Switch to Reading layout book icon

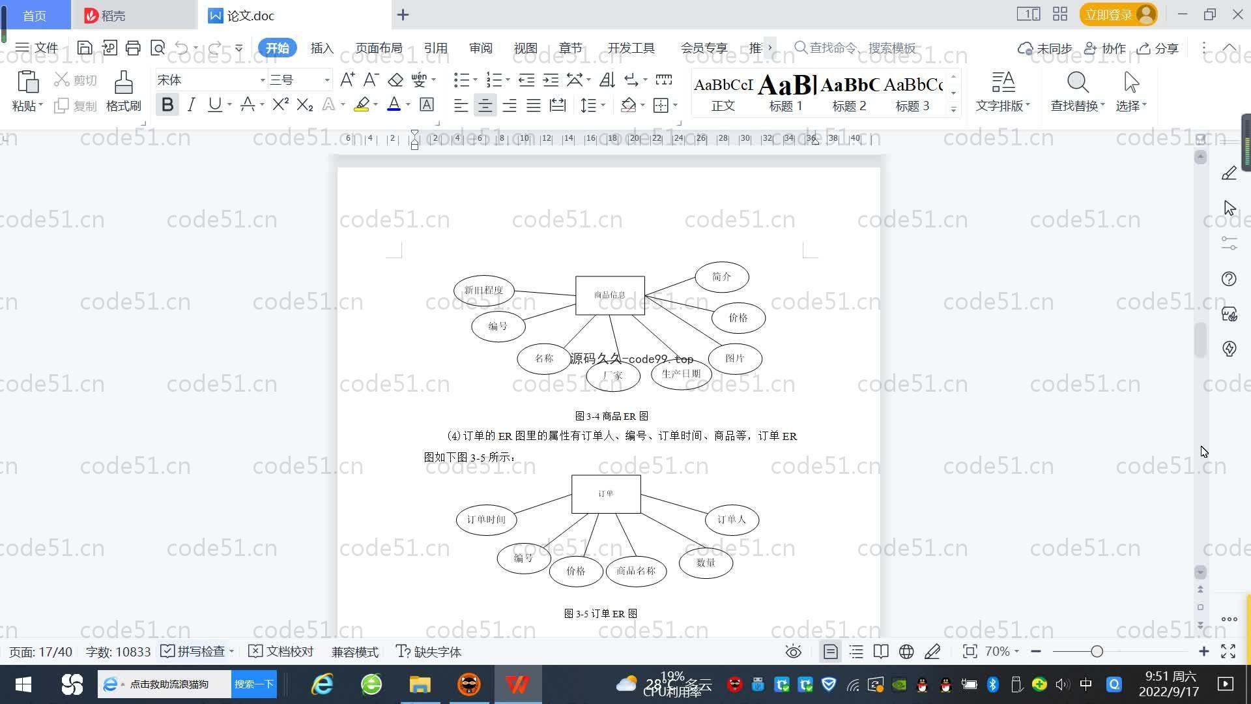point(881,652)
